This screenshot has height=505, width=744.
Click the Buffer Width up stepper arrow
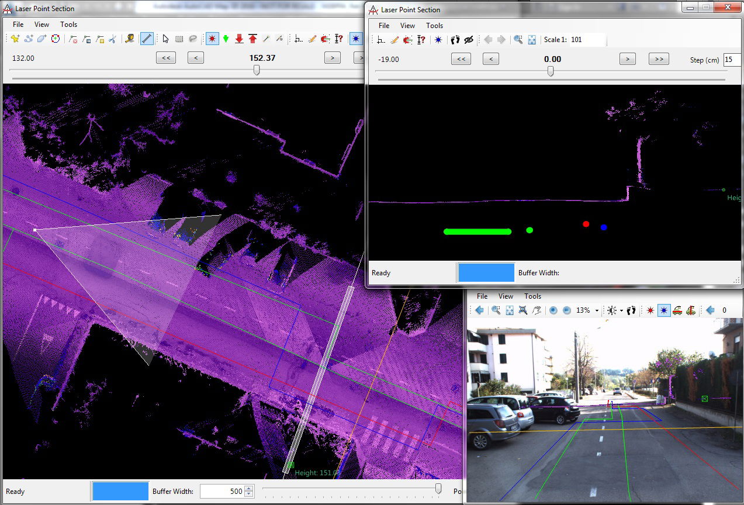click(x=250, y=488)
